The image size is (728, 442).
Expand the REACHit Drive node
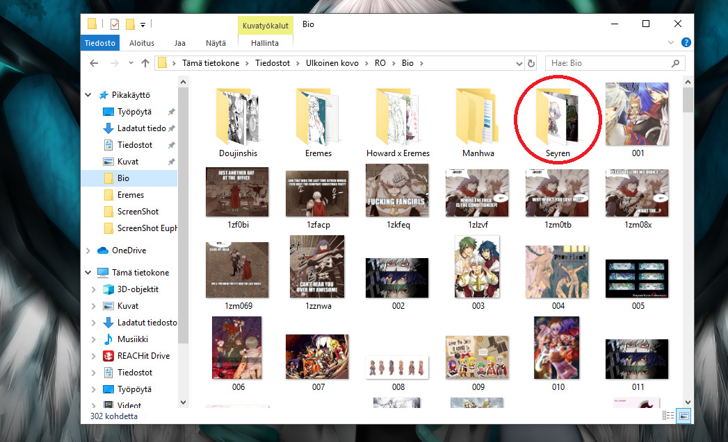(93, 356)
